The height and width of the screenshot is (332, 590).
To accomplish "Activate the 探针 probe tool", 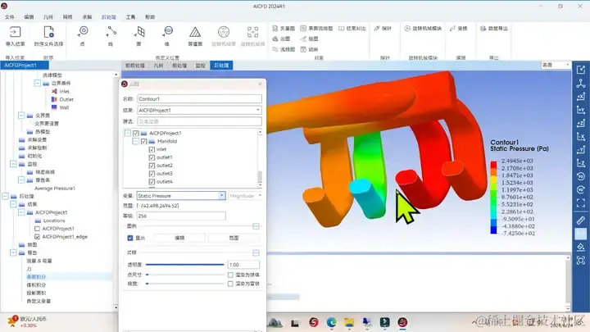I will point(383,28).
